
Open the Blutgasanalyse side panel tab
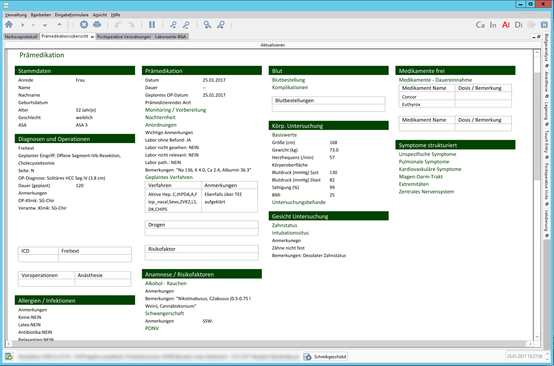547,48
